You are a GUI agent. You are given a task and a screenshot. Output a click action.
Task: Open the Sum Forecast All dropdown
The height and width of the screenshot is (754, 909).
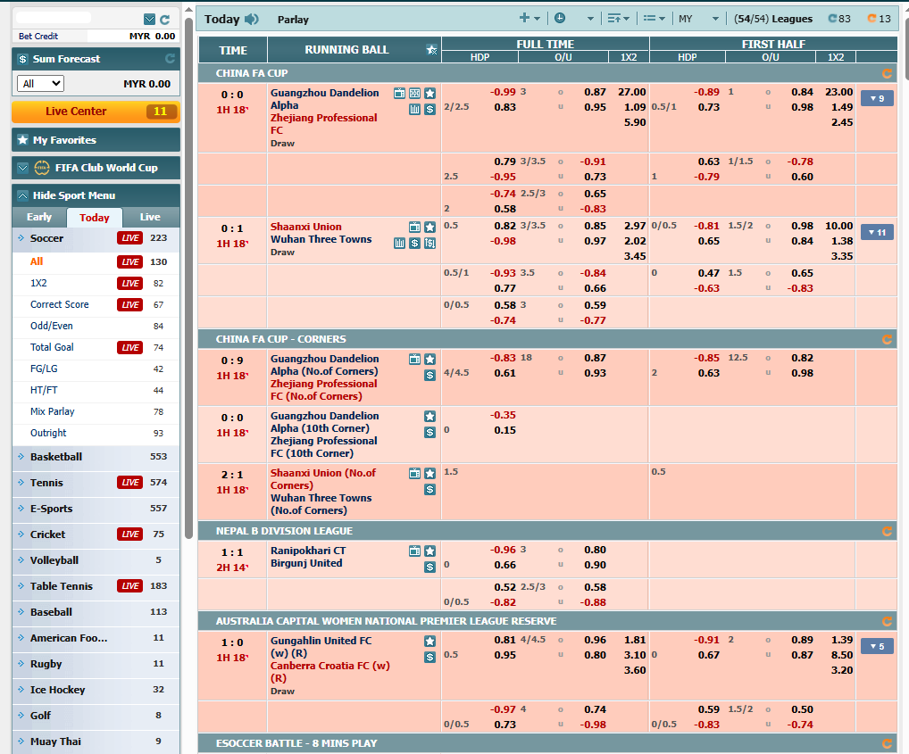click(x=40, y=84)
